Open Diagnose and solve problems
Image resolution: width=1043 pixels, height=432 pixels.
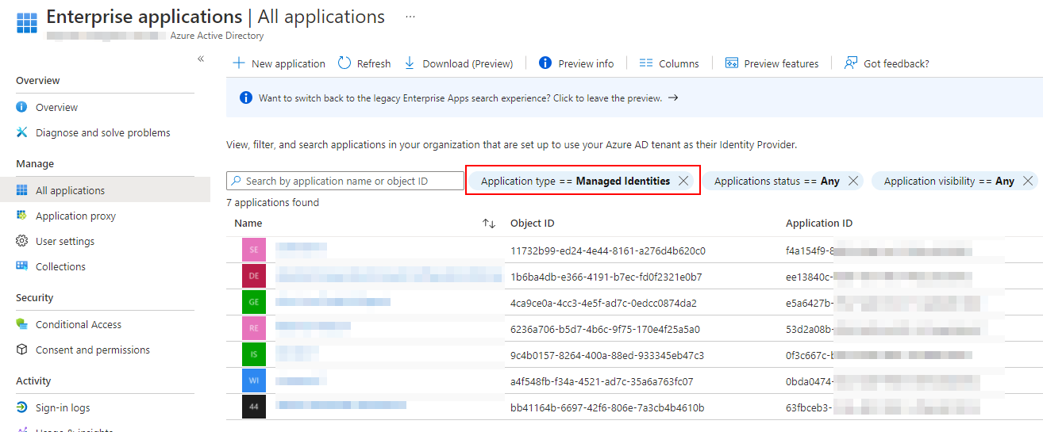tap(105, 132)
